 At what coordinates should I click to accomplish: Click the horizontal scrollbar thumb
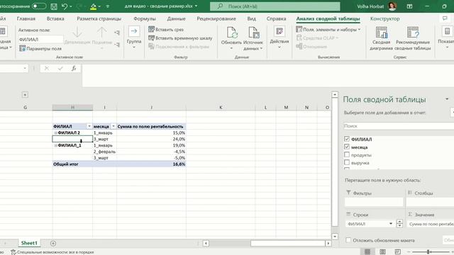tap(287, 244)
